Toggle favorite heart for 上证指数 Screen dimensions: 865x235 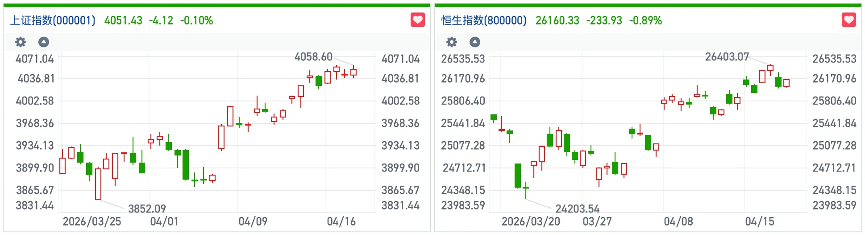(x=417, y=20)
